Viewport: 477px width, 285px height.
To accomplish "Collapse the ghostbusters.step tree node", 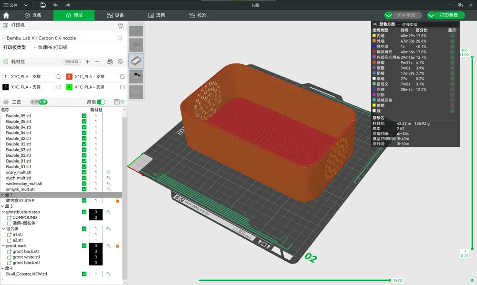I will pos(3,212).
